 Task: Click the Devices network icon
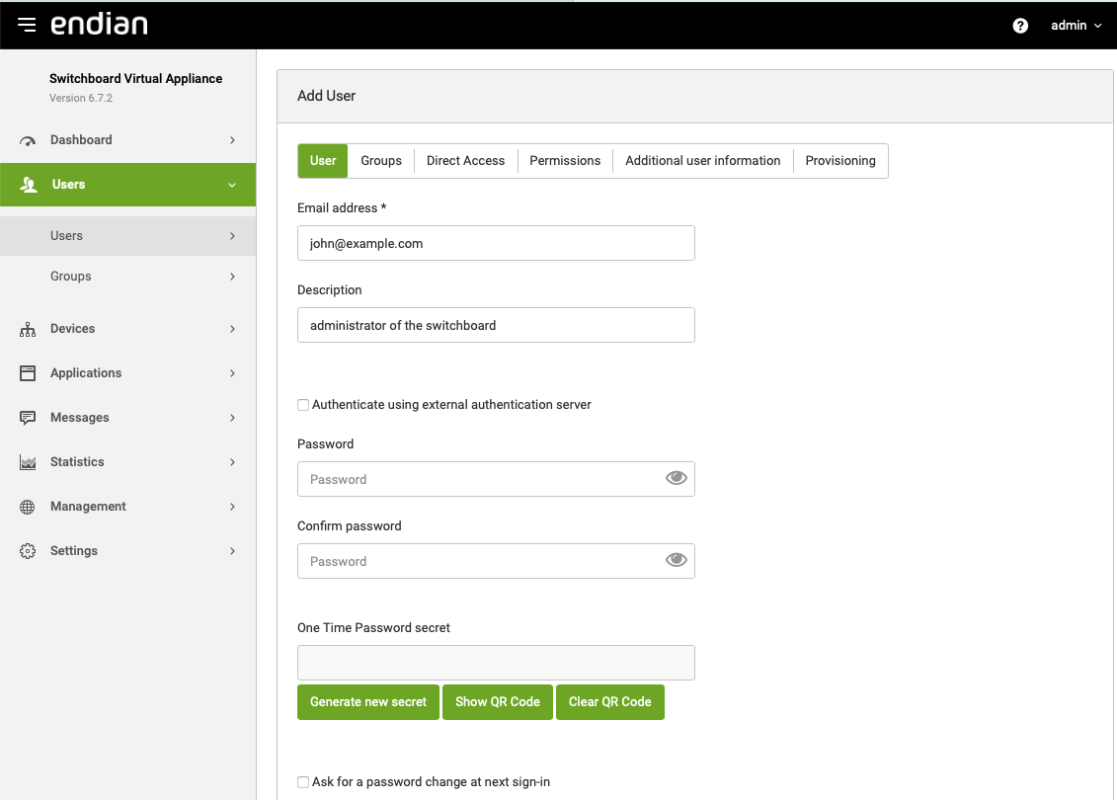point(28,329)
